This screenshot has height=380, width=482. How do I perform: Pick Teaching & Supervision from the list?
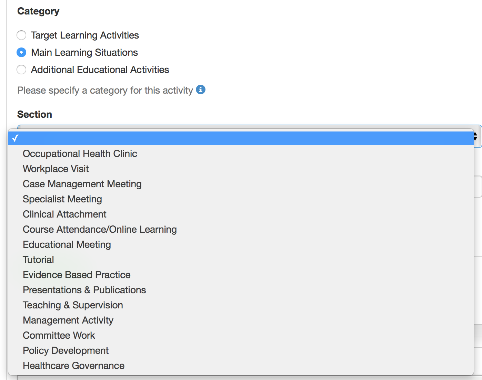tap(241, 305)
